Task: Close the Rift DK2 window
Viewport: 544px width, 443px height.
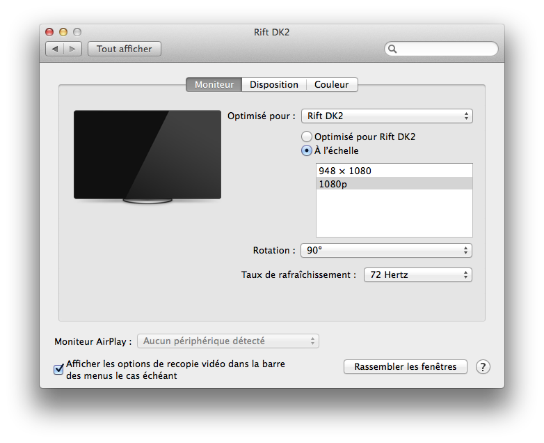Action: coord(49,32)
